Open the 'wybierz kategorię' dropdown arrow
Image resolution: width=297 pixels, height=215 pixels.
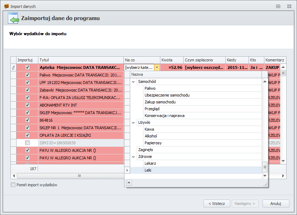157,67
